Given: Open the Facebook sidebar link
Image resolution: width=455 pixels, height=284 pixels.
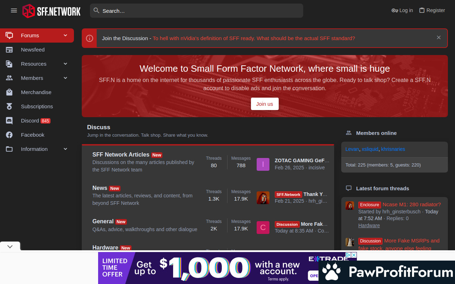Looking at the screenshot, I should pyautogui.click(x=32, y=135).
